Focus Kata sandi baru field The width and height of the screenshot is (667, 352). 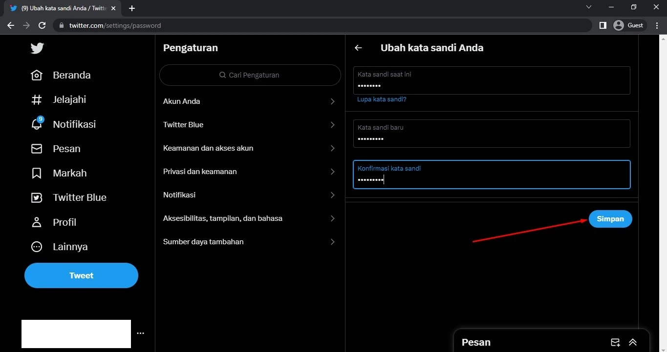coord(492,134)
